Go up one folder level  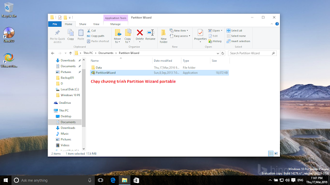tap(71, 53)
